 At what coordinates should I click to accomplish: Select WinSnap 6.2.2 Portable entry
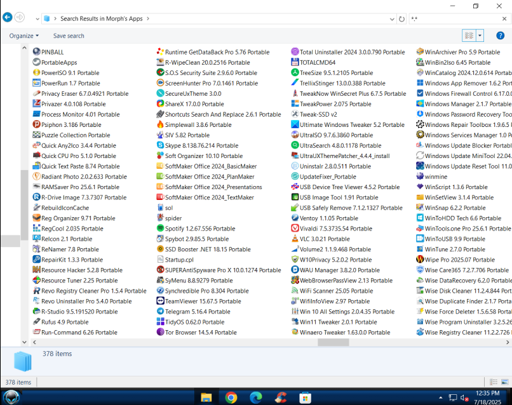pos(450,208)
